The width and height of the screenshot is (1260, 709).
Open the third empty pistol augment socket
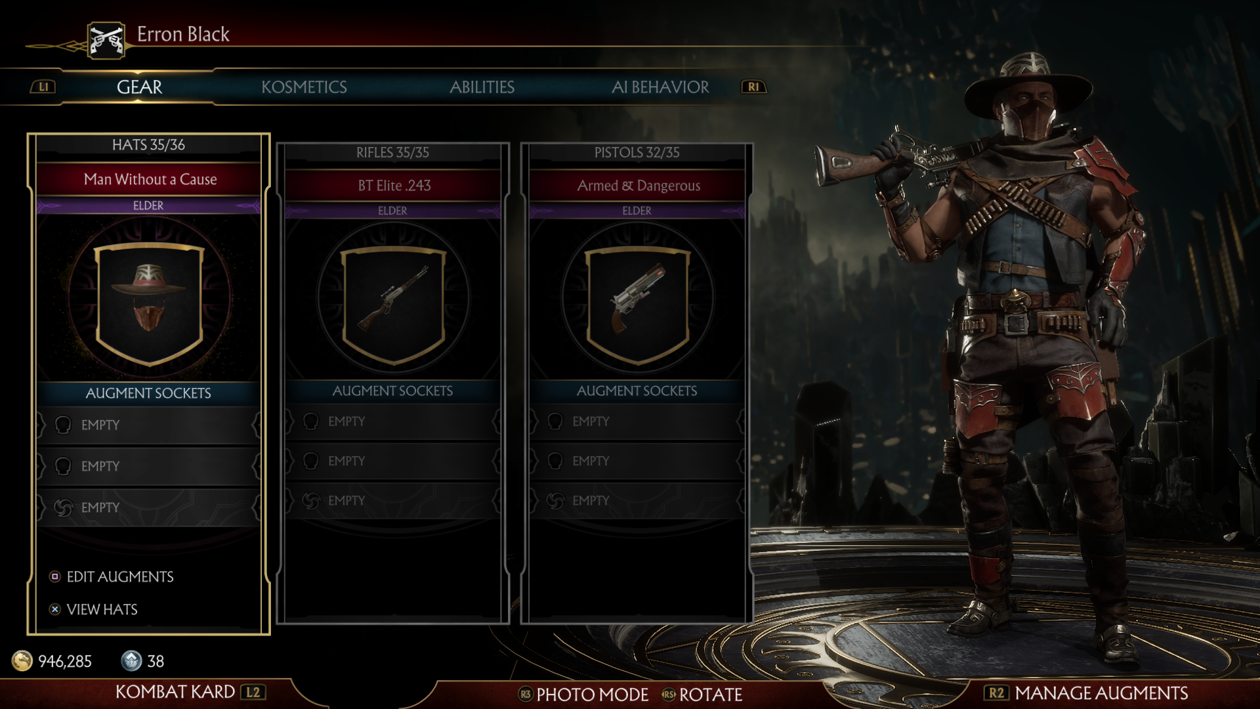[637, 500]
